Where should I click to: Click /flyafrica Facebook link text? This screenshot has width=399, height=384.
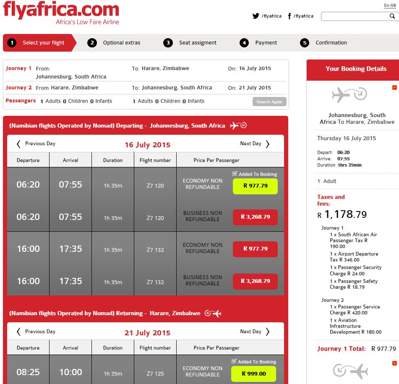click(303, 16)
